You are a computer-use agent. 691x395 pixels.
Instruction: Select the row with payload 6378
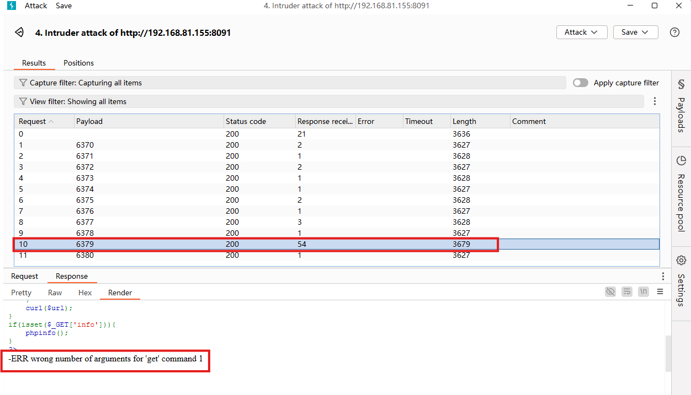pos(337,233)
